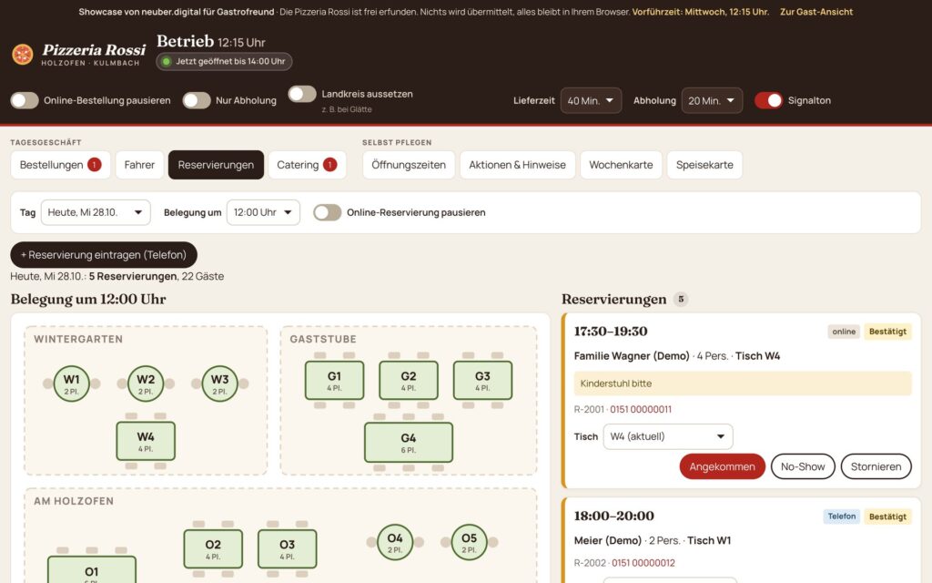Select round table W2 in Wintergarten
Image resolution: width=932 pixels, height=583 pixels.
146,384
